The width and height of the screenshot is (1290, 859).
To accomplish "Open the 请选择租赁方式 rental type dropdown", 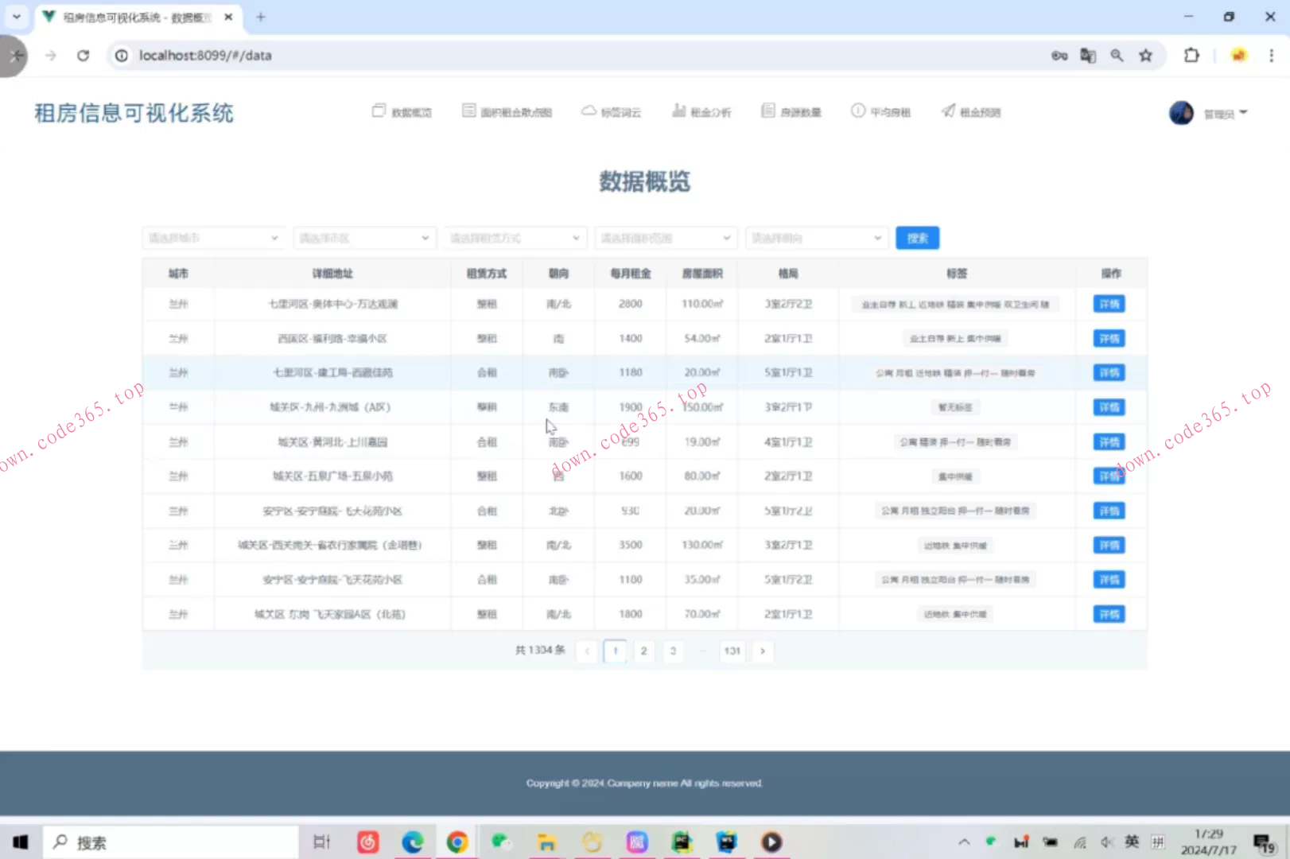I will tap(515, 237).
